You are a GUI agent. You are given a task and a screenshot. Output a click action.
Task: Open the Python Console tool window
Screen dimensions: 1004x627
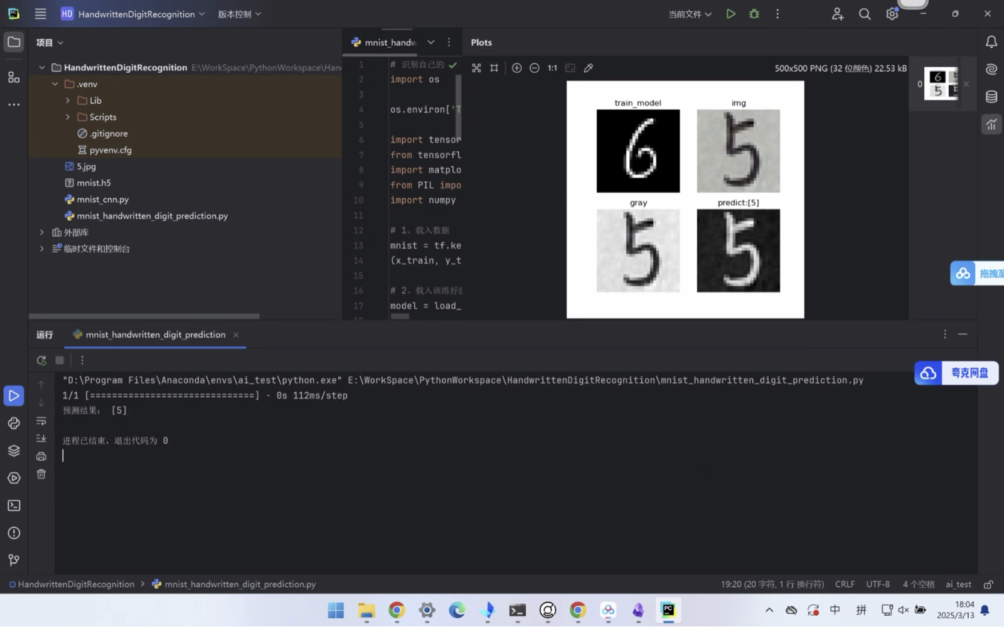pyautogui.click(x=14, y=423)
